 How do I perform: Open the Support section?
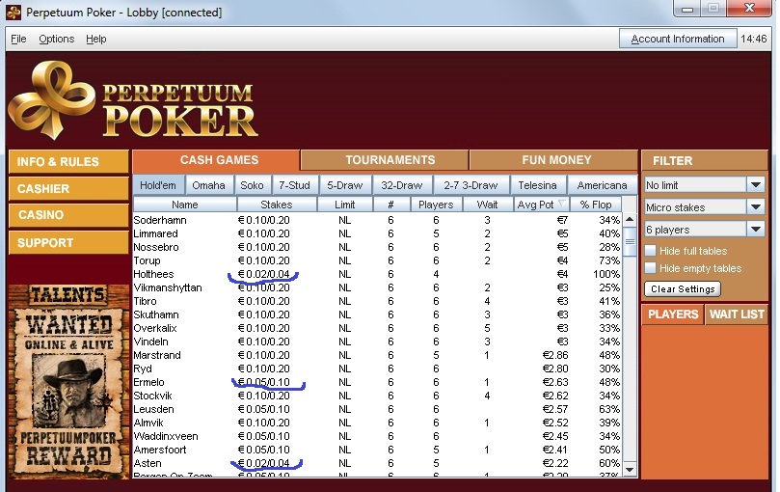tap(68, 242)
